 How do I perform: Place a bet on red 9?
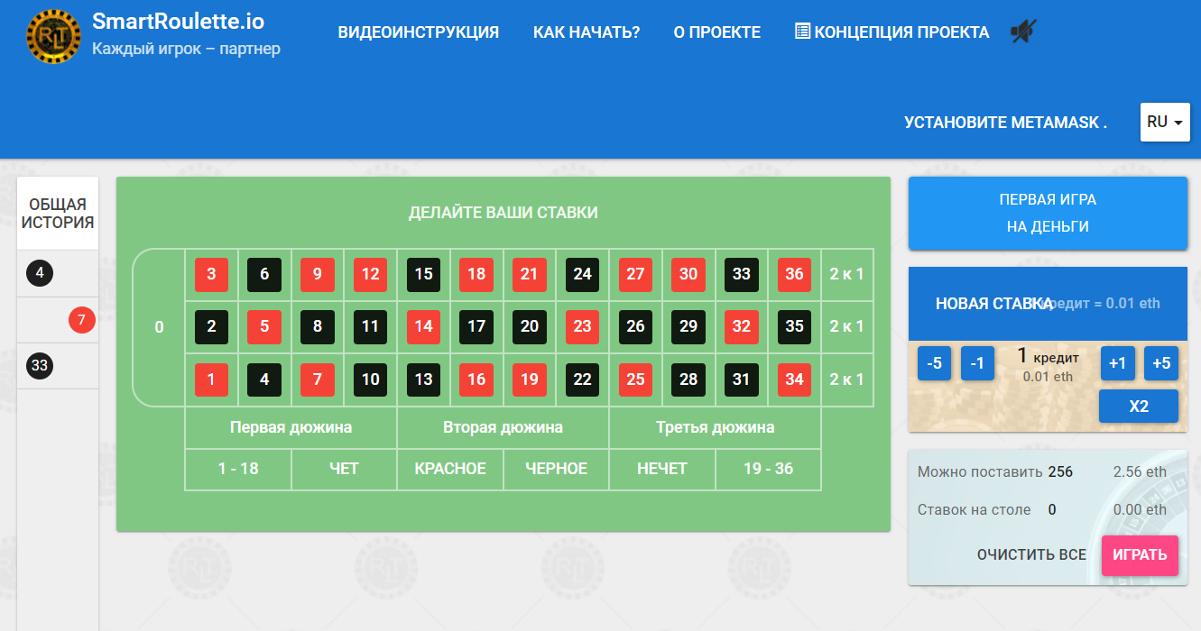[318, 274]
